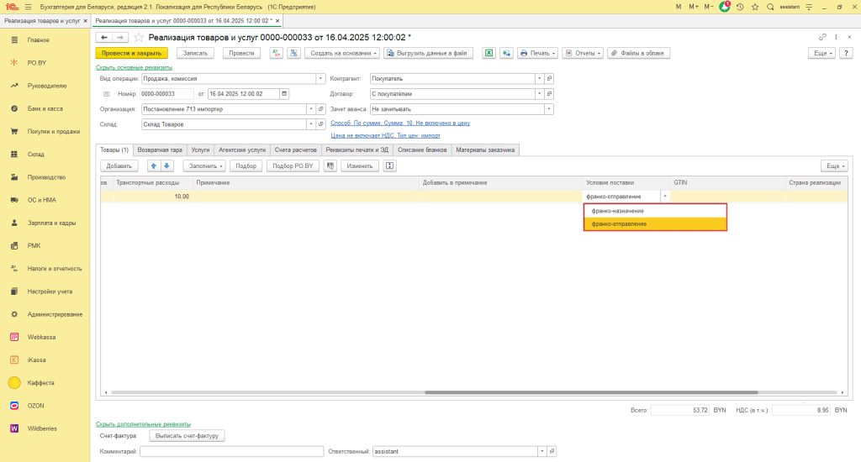Open the history clock icon
The height and width of the screenshot is (462, 861).
[740, 7]
